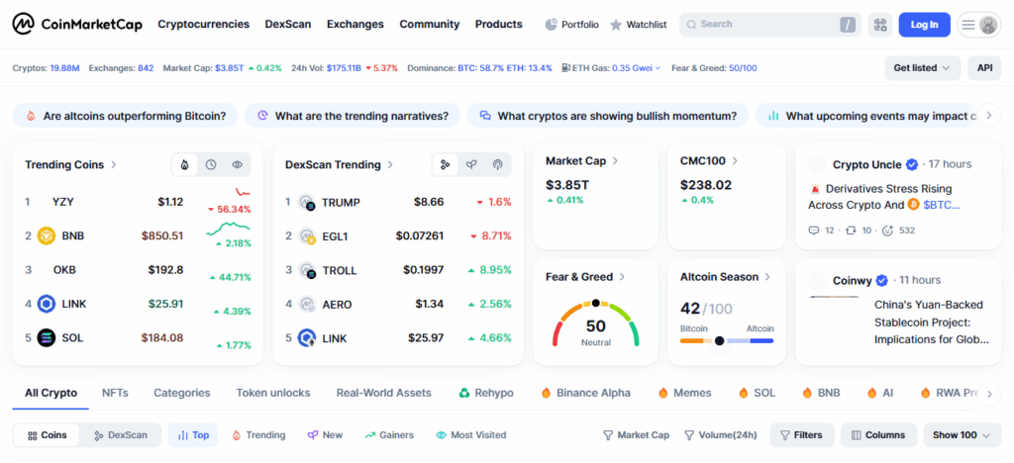Ask 'What are the trending narratives?'

[353, 116]
